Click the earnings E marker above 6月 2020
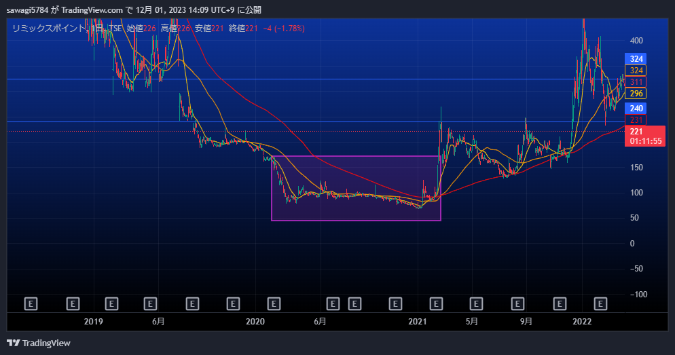The height and width of the screenshot is (355, 675). click(x=333, y=303)
